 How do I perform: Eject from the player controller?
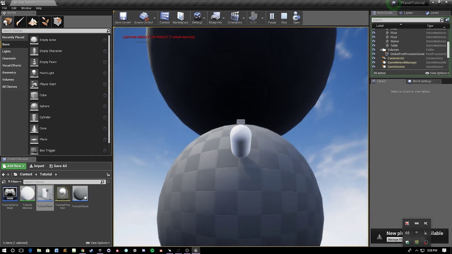[x=297, y=18]
